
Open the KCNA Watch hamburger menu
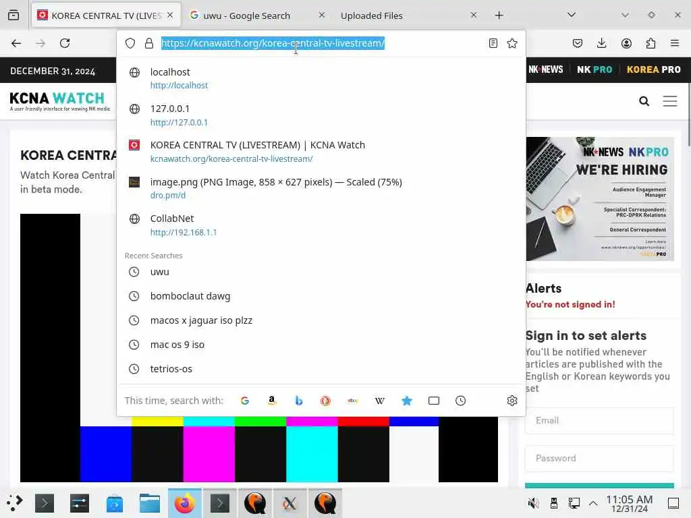pyautogui.click(x=670, y=101)
